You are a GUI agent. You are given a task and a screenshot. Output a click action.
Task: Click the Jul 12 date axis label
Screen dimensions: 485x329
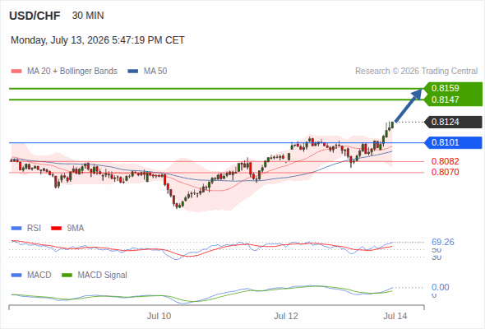click(286, 316)
